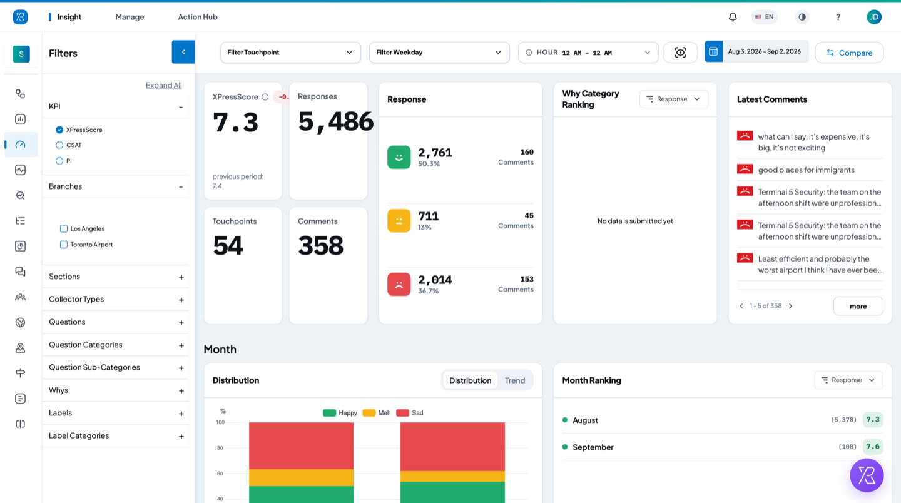Image resolution: width=901 pixels, height=503 pixels.
Task: Open the S workspace icon in sidebar
Action: [21, 54]
